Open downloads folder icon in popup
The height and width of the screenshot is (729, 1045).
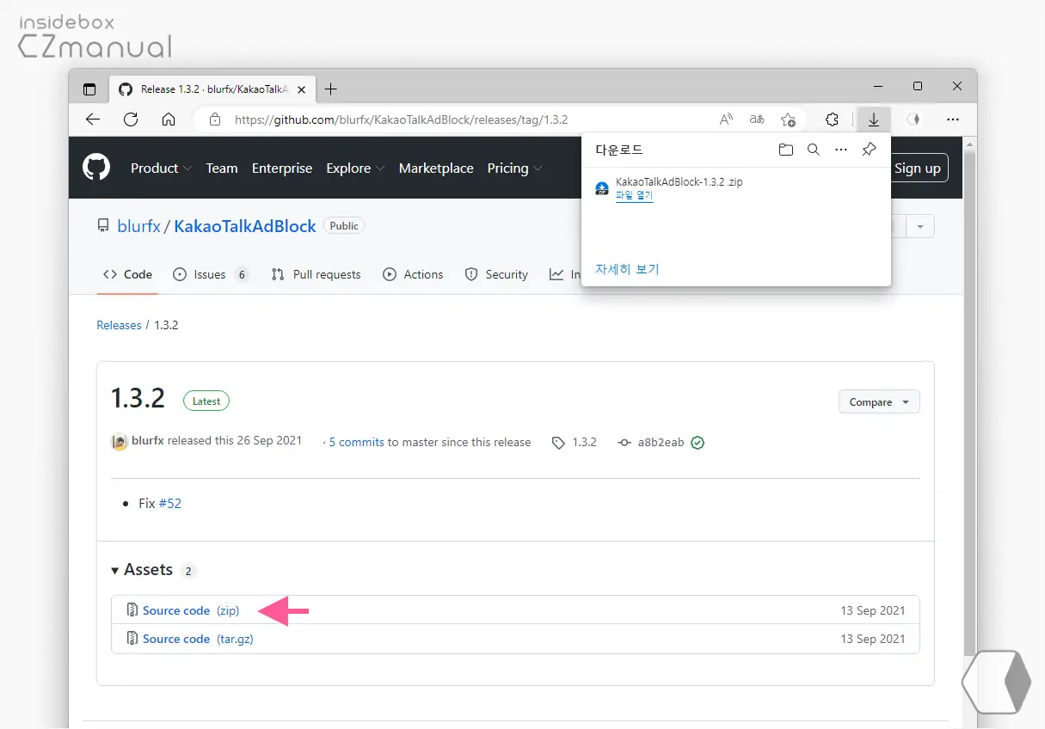[x=785, y=150]
